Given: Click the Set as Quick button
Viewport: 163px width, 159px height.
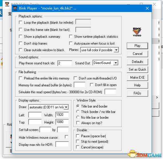Looking at the screenshot, I should [137, 69].
